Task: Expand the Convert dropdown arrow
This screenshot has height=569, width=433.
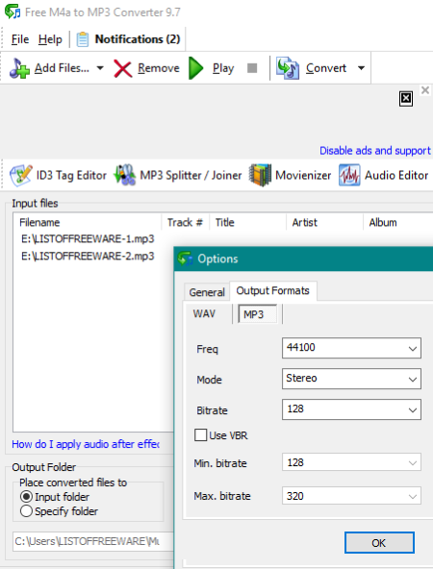Action: pyautogui.click(x=361, y=68)
